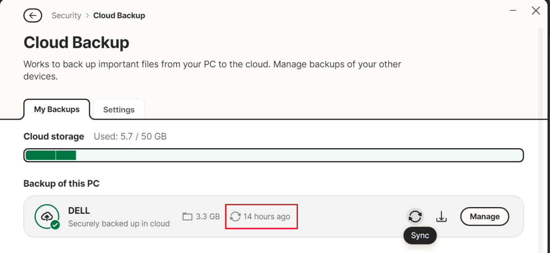Select the DELL device name
Screen dimensions: 550x253
pyautogui.click(x=79, y=211)
